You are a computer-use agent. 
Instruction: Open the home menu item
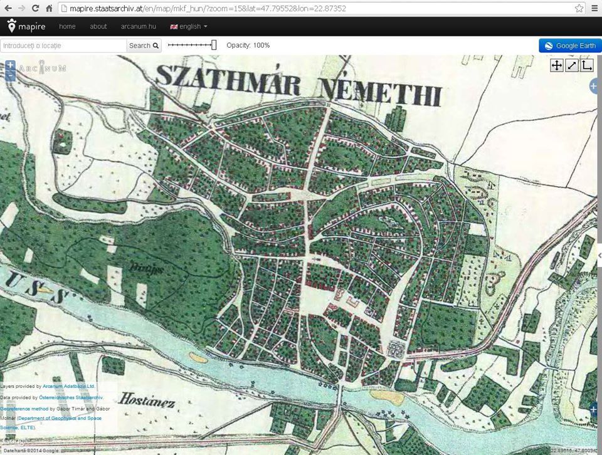click(x=67, y=26)
